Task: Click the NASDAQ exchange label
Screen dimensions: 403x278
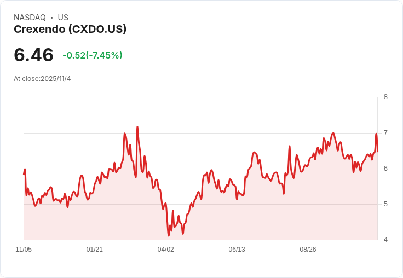Action: [x=30, y=18]
